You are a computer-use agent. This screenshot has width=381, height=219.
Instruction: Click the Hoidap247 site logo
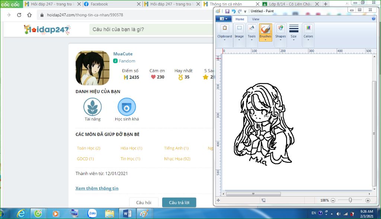click(x=47, y=29)
